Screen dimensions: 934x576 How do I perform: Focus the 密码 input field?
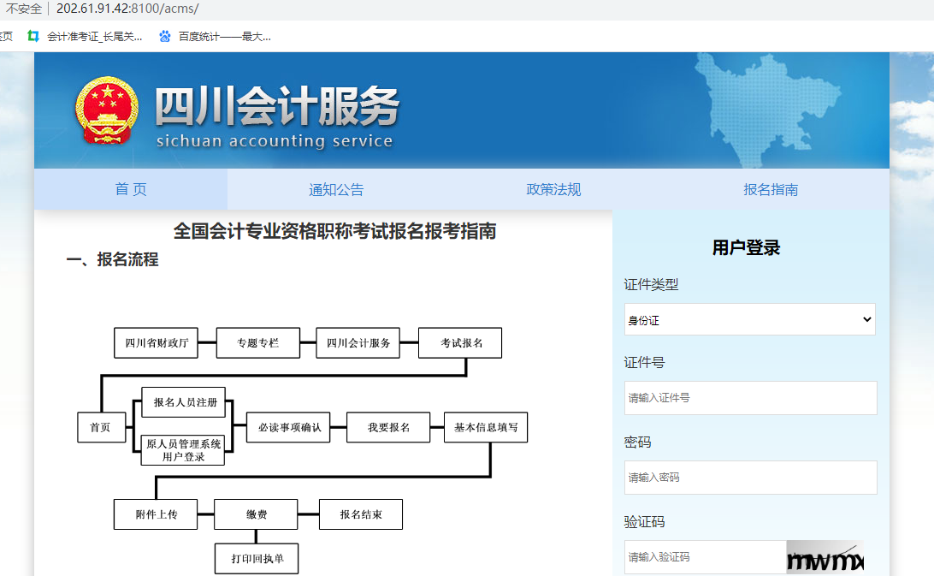pos(749,478)
